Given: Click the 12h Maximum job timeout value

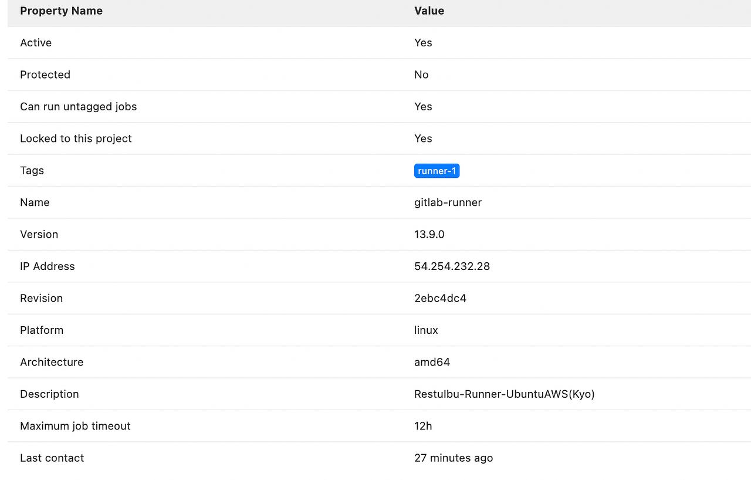Looking at the screenshot, I should [423, 426].
